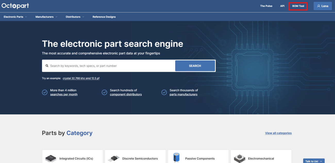335x163 pixels.
Task: Open the Lena account button
Action: [x=323, y=6]
